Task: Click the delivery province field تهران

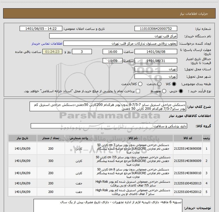Action: tap(156, 69)
